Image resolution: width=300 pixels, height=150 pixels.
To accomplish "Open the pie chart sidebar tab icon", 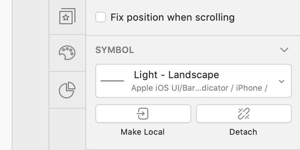I will (x=67, y=90).
